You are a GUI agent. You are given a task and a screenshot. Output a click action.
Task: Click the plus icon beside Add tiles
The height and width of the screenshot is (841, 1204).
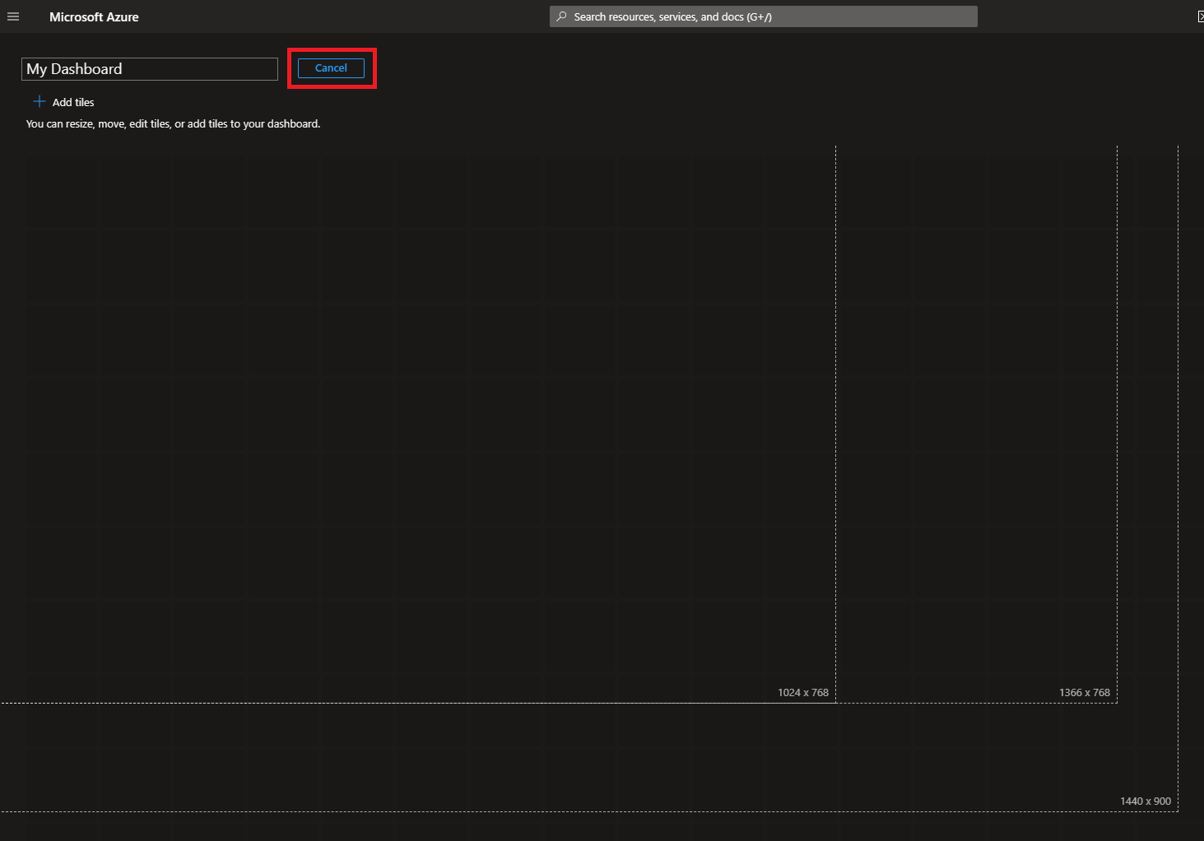coord(39,101)
